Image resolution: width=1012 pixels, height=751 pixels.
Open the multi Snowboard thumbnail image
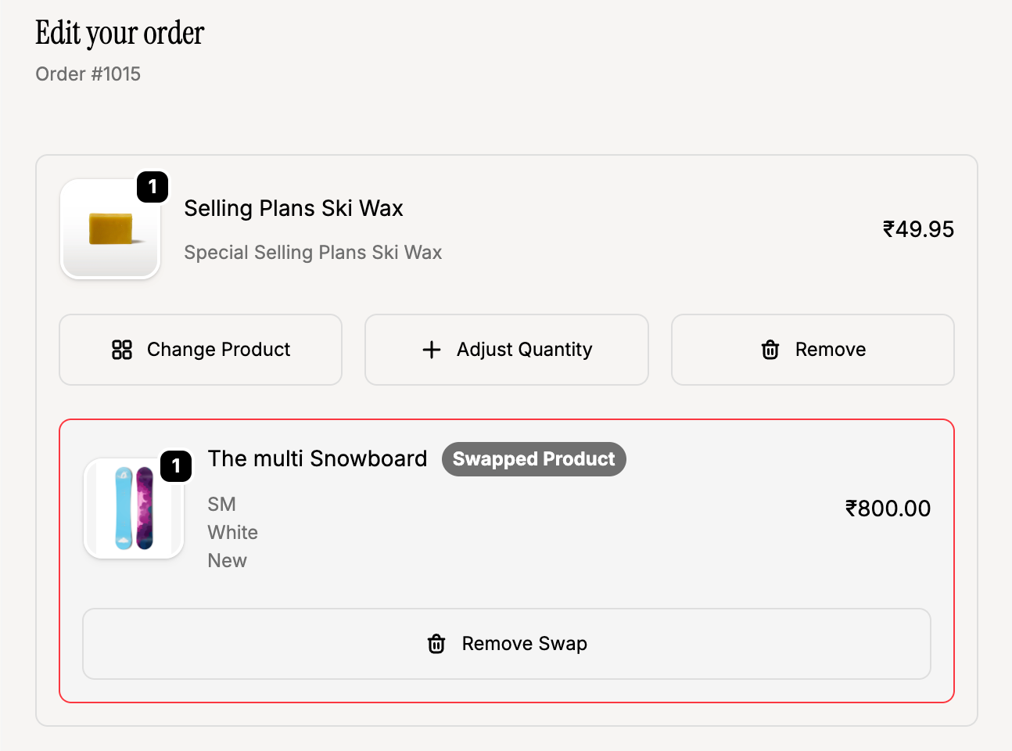(x=134, y=508)
